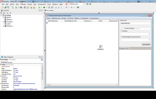This screenshot has height=99, width=156.
Task: Click the Наименование search input field
Action: (140, 23)
